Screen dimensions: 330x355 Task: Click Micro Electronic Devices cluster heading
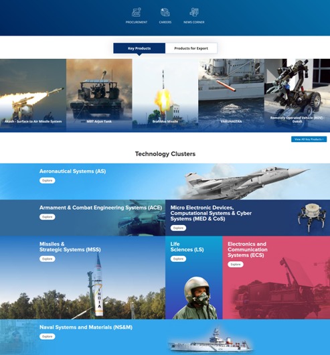pyautogui.click(x=211, y=213)
